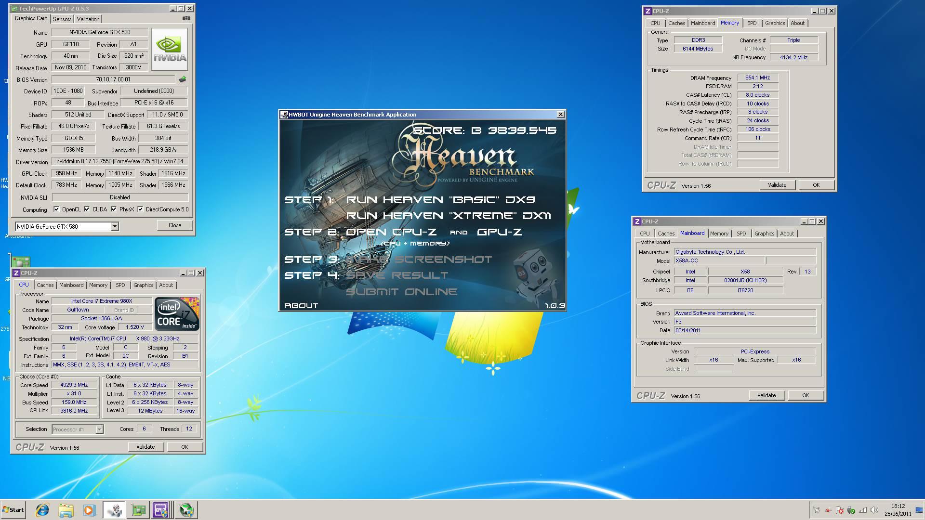Open Internet Explorer from taskbar
The width and height of the screenshot is (925, 520).
coord(42,510)
